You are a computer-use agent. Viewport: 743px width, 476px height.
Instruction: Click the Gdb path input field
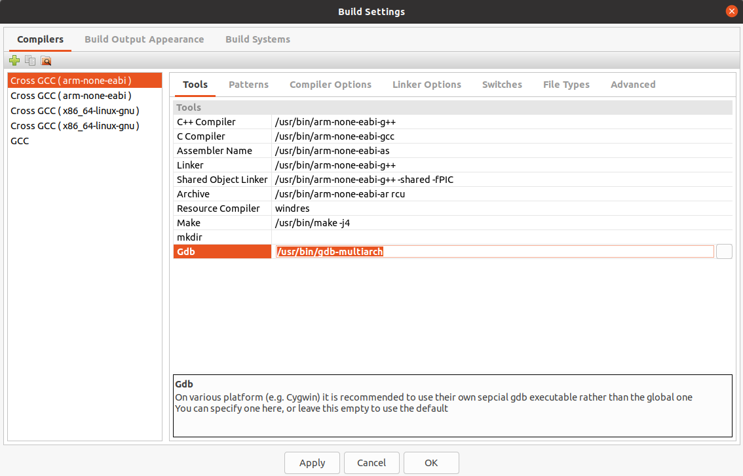tap(494, 252)
